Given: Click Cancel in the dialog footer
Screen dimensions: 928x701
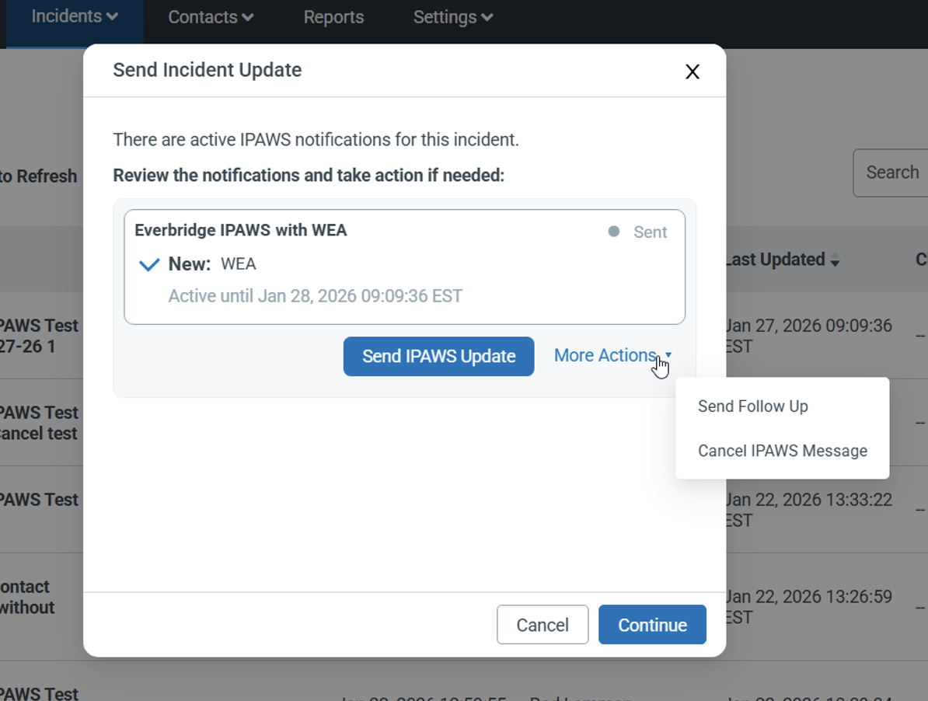Looking at the screenshot, I should [x=542, y=625].
